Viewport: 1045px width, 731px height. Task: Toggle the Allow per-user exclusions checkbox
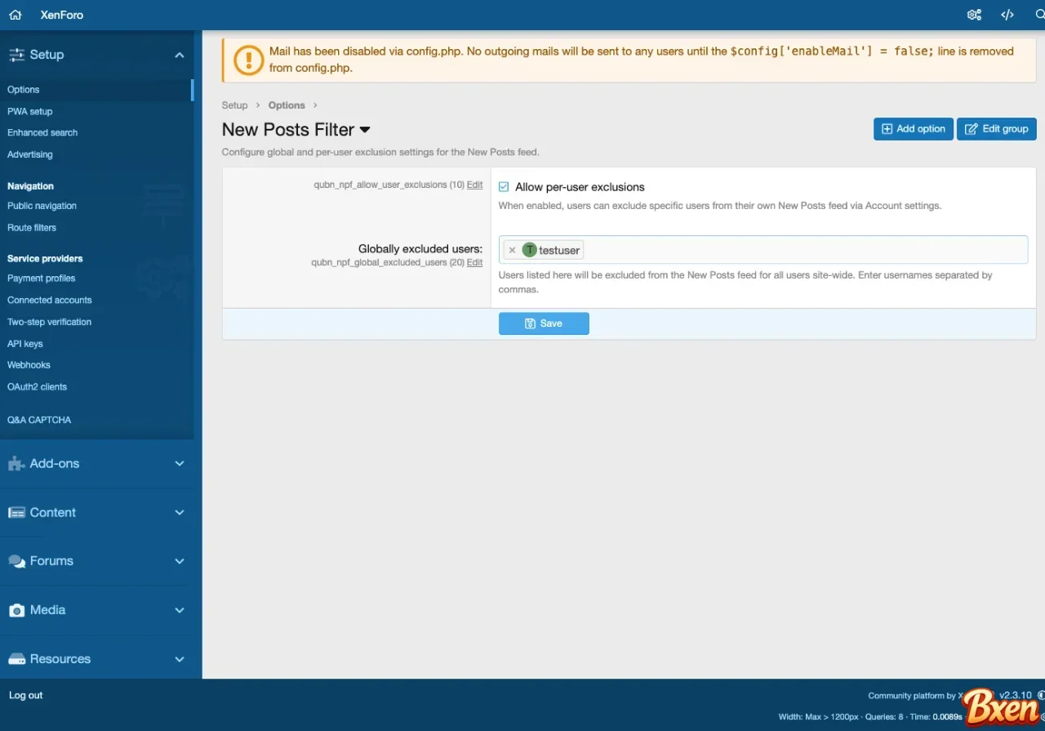(x=504, y=187)
